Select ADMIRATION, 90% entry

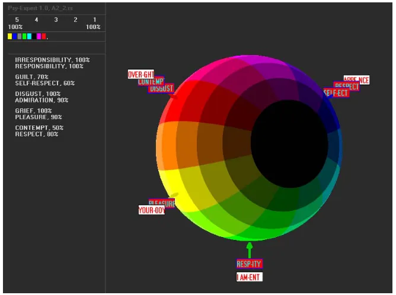pos(41,100)
